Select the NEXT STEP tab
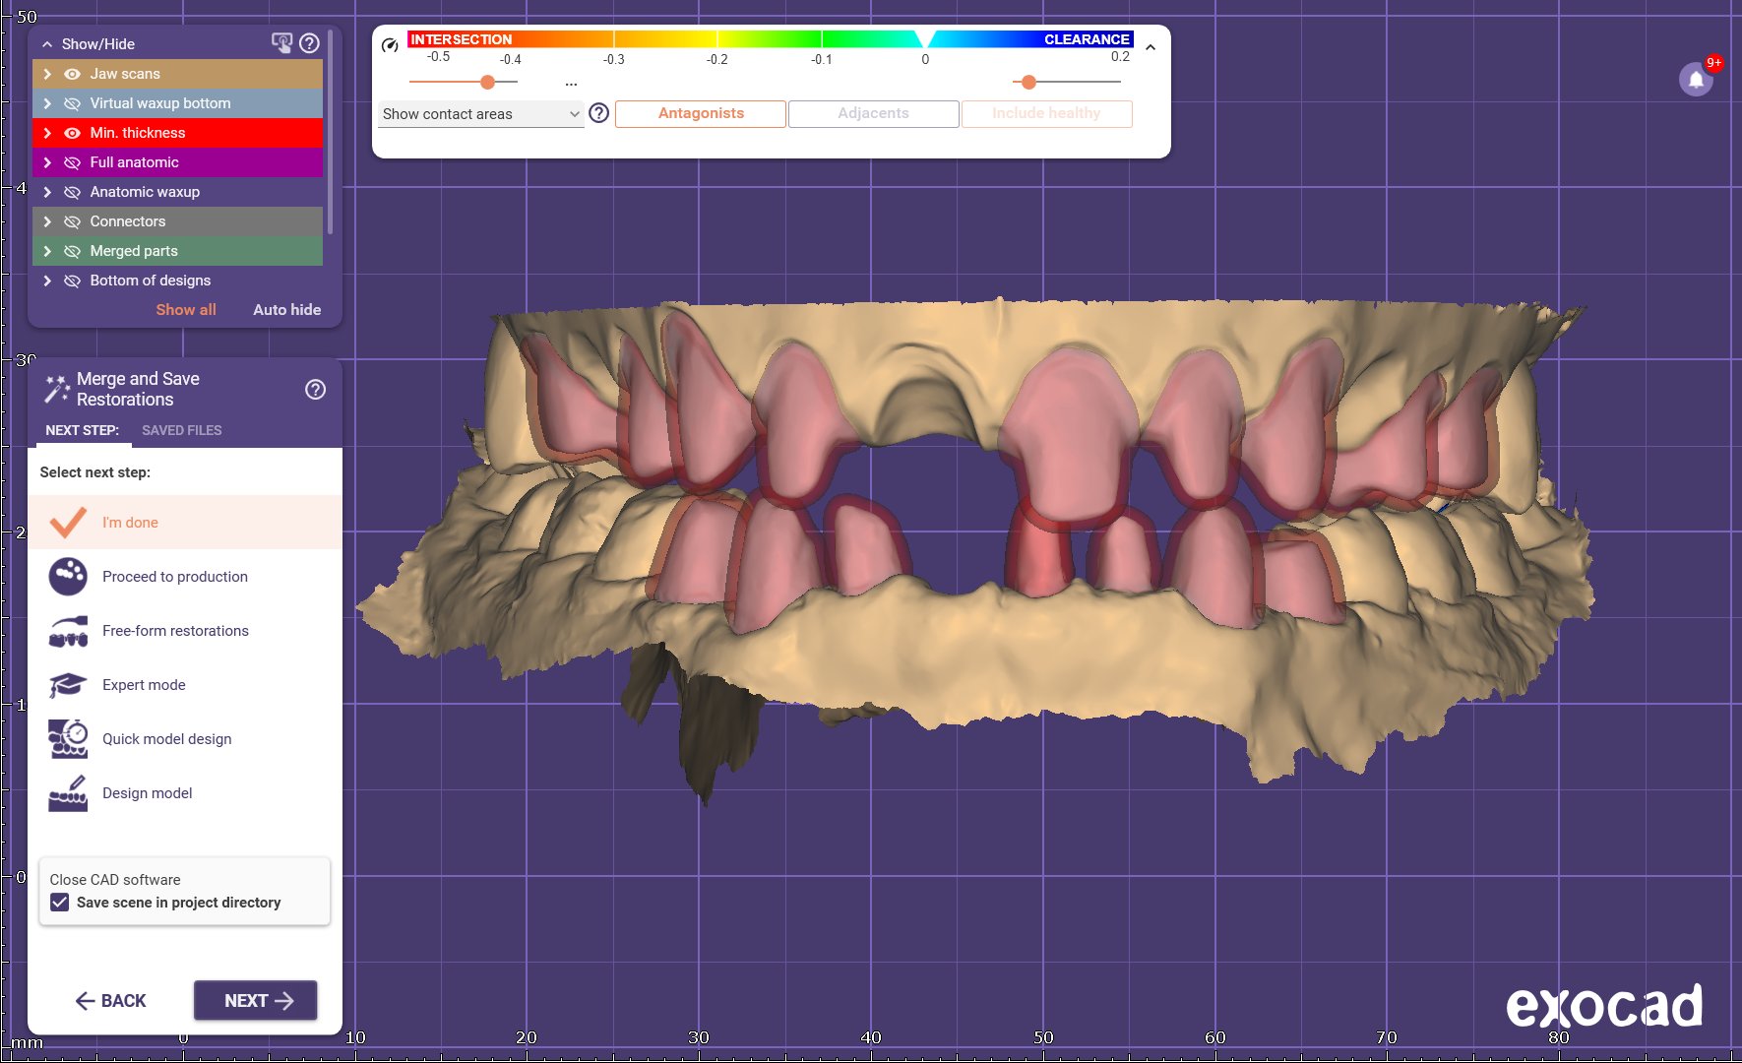The image size is (1742, 1063). pyautogui.click(x=82, y=430)
